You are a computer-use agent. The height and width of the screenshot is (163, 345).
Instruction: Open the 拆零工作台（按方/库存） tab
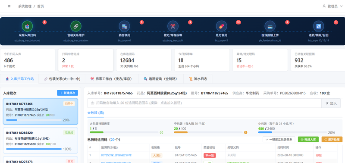112,79
